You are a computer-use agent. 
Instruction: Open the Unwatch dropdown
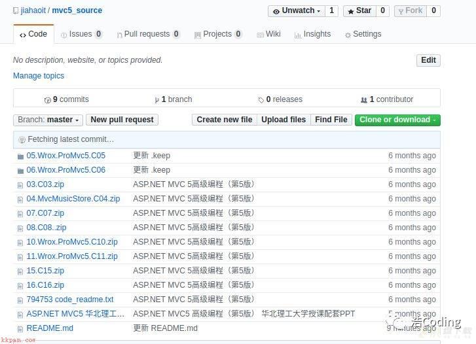coord(297,11)
